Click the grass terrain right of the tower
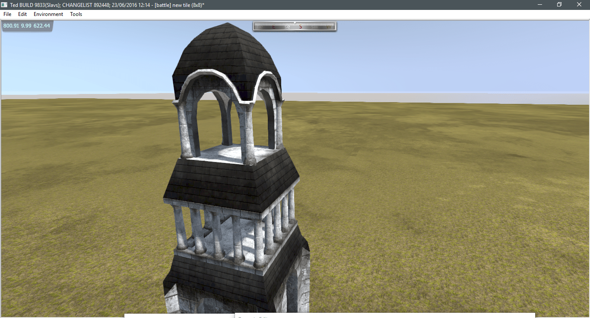This screenshot has height=318, width=590. (x=432, y=194)
